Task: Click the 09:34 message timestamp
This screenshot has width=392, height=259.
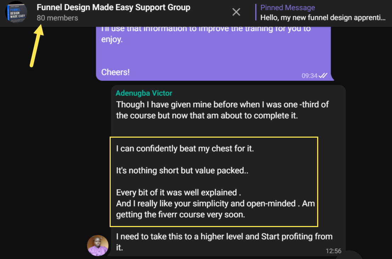Action: coord(309,76)
